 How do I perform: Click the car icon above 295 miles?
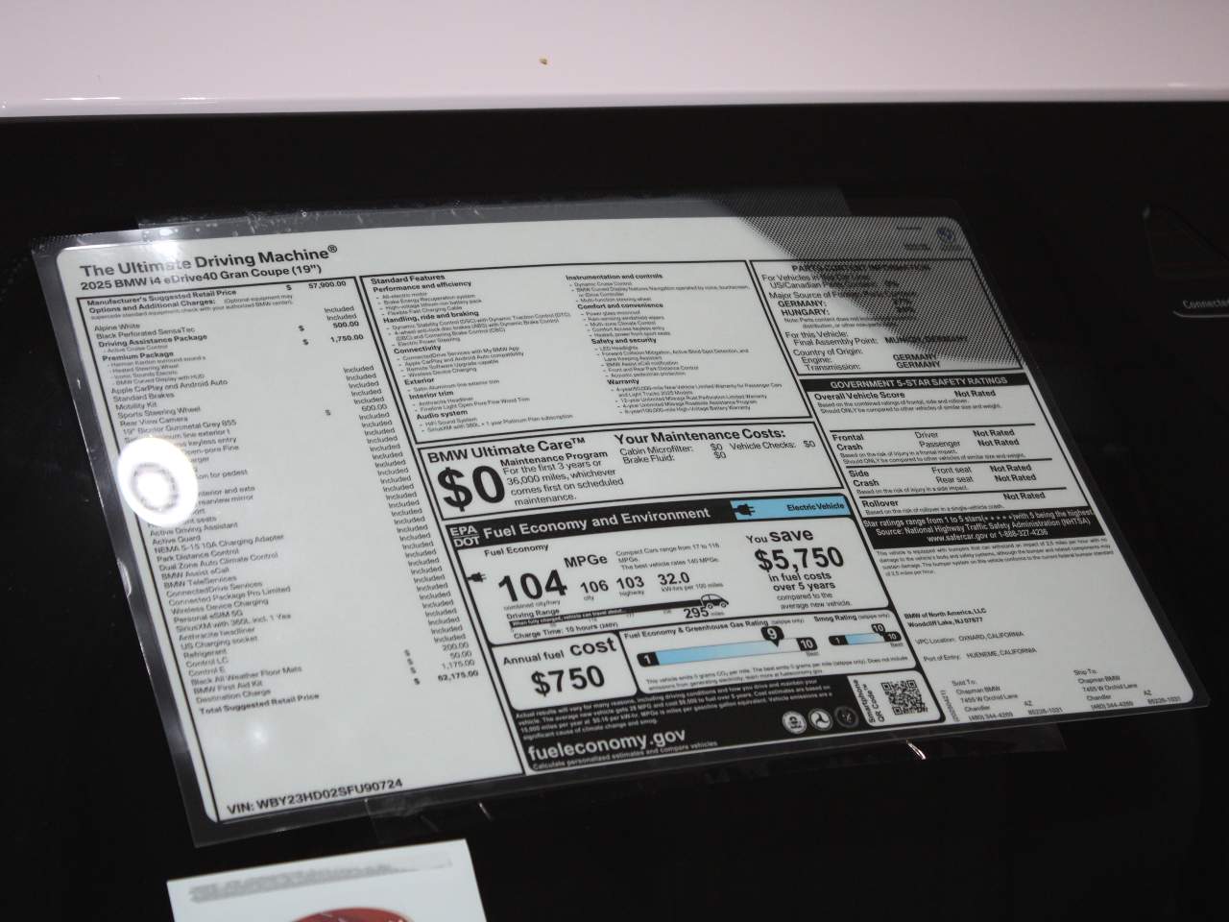[x=715, y=602]
